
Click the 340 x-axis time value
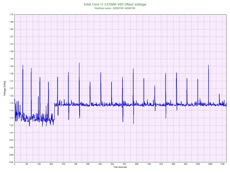coord(76,164)
